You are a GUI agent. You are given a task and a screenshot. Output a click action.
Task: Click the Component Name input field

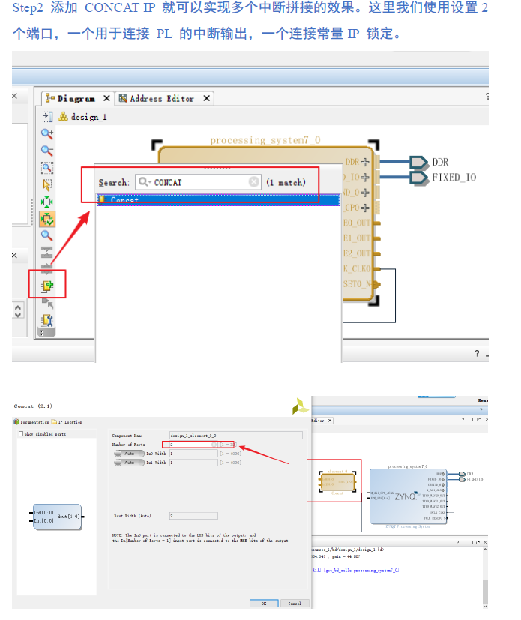pyautogui.click(x=236, y=436)
